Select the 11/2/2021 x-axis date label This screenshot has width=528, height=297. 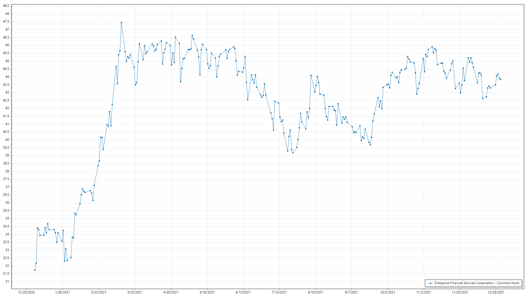(424, 292)
